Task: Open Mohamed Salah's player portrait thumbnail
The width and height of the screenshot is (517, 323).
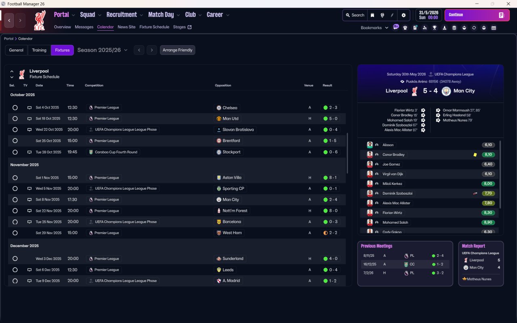Action: point(370,222)
